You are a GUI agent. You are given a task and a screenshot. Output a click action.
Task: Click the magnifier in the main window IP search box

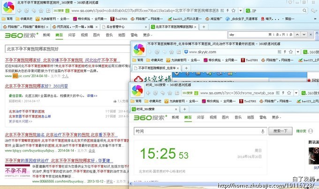pos(304,11)
